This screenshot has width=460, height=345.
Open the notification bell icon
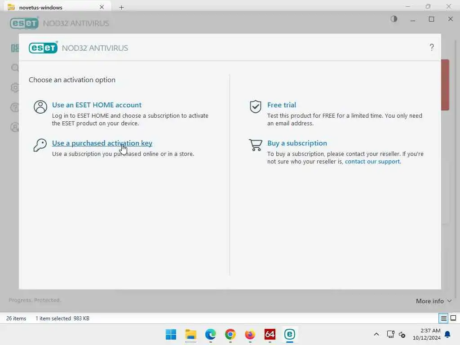(447, 334)
